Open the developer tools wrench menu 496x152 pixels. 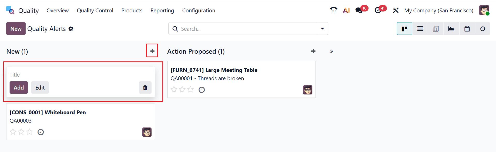point(396,10)
